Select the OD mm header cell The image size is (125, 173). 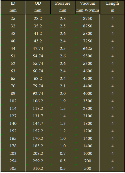click(x=38, y=7)
